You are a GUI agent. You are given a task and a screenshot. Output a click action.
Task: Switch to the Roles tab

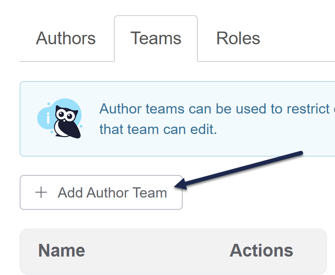click(238, 39)
